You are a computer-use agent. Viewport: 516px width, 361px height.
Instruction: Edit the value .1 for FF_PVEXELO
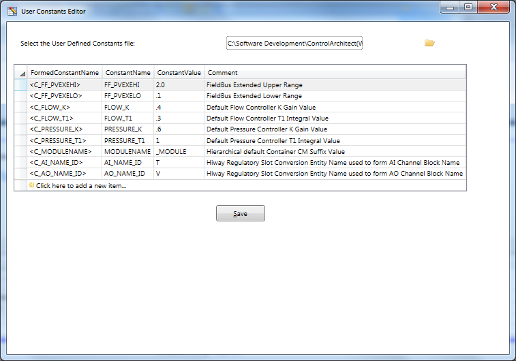click(179, 95)
